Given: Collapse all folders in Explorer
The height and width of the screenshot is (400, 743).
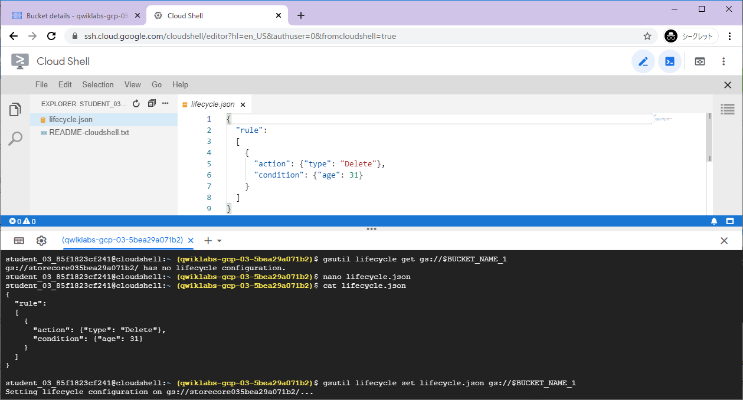Looking at the screenshot, I should [152, 104].
